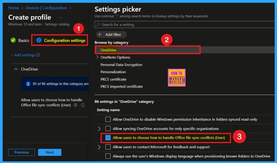Expand the Allow users to contact Microsoft row
The height and width of the screenshot is (163, 277).
coord(99,147)
